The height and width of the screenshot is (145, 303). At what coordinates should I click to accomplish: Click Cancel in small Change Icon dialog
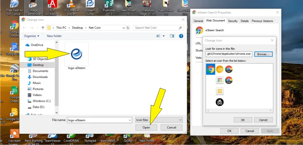click(x=263, y=120)
